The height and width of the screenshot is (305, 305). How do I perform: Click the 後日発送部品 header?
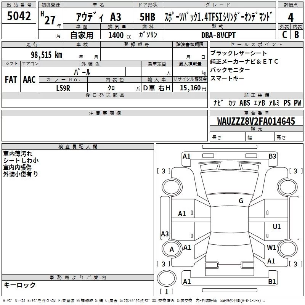[x=104, y=95]
